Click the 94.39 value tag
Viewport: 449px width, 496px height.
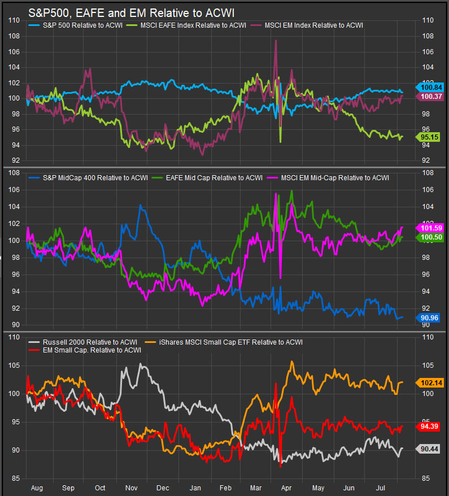coord(428,427)
